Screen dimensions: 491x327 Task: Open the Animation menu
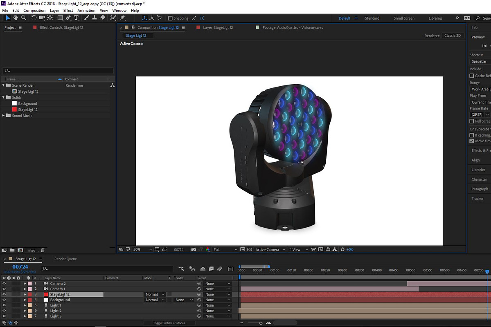(x=86, y=10)
